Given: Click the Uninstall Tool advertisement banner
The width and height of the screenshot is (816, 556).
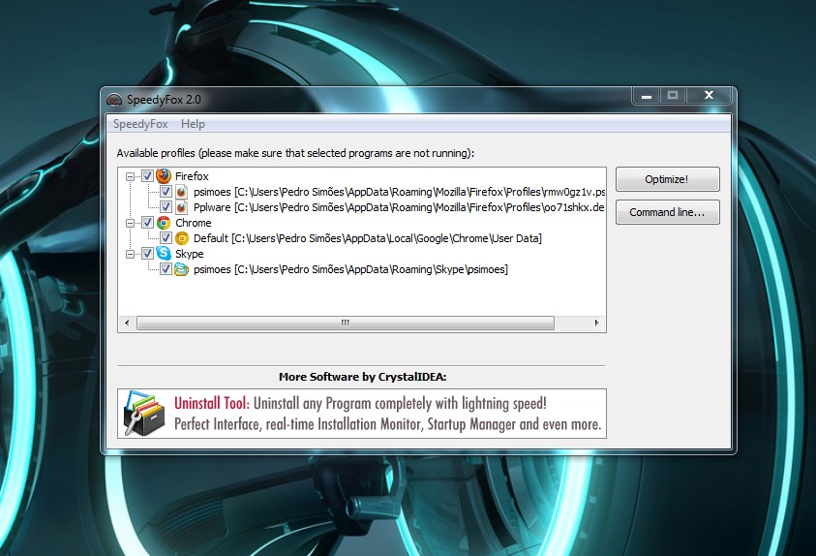Looking at the screenshot, I should [362, 414].
